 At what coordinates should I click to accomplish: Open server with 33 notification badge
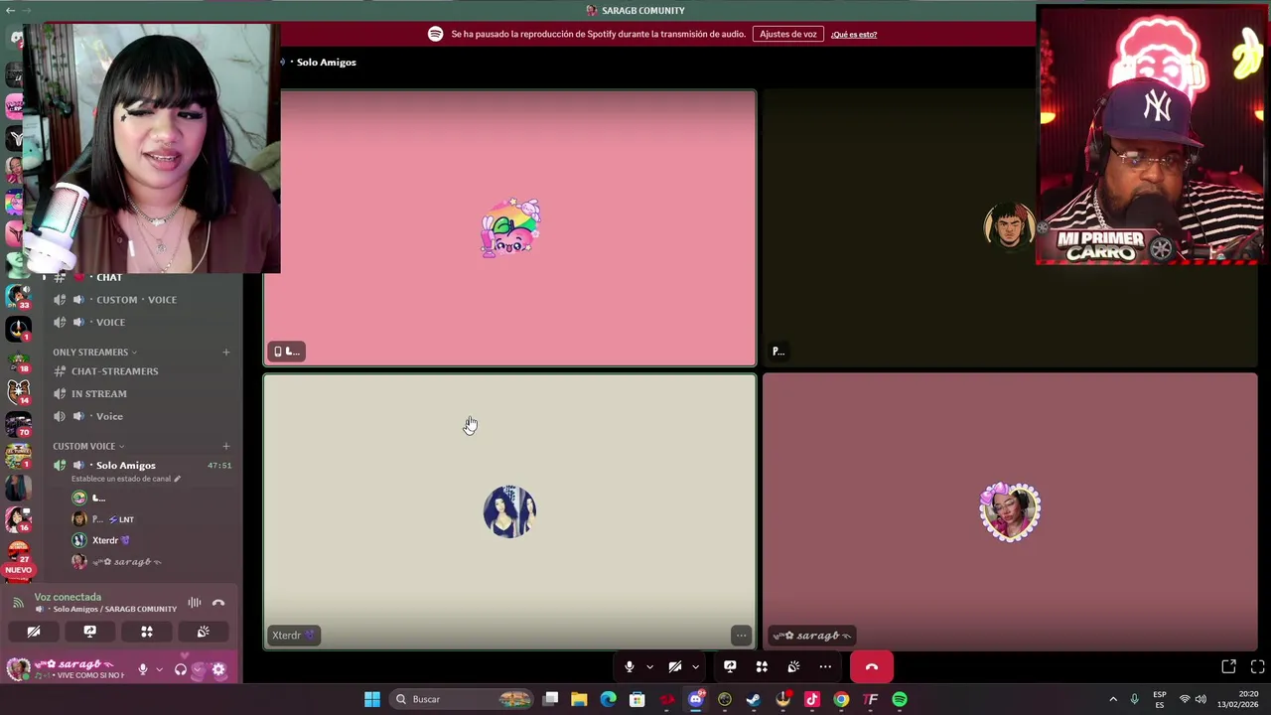coord(18,295)
